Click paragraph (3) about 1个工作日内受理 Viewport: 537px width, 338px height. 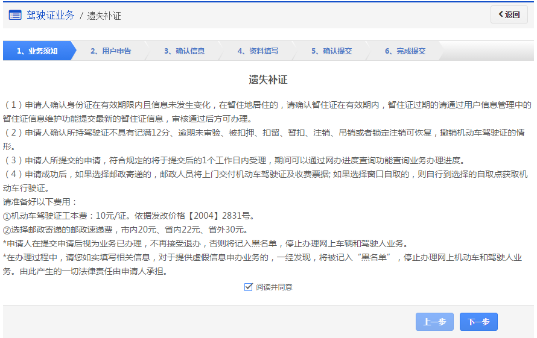234,160
